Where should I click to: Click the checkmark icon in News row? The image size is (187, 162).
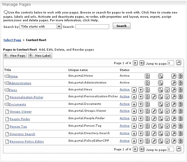(x=167, y=90)
